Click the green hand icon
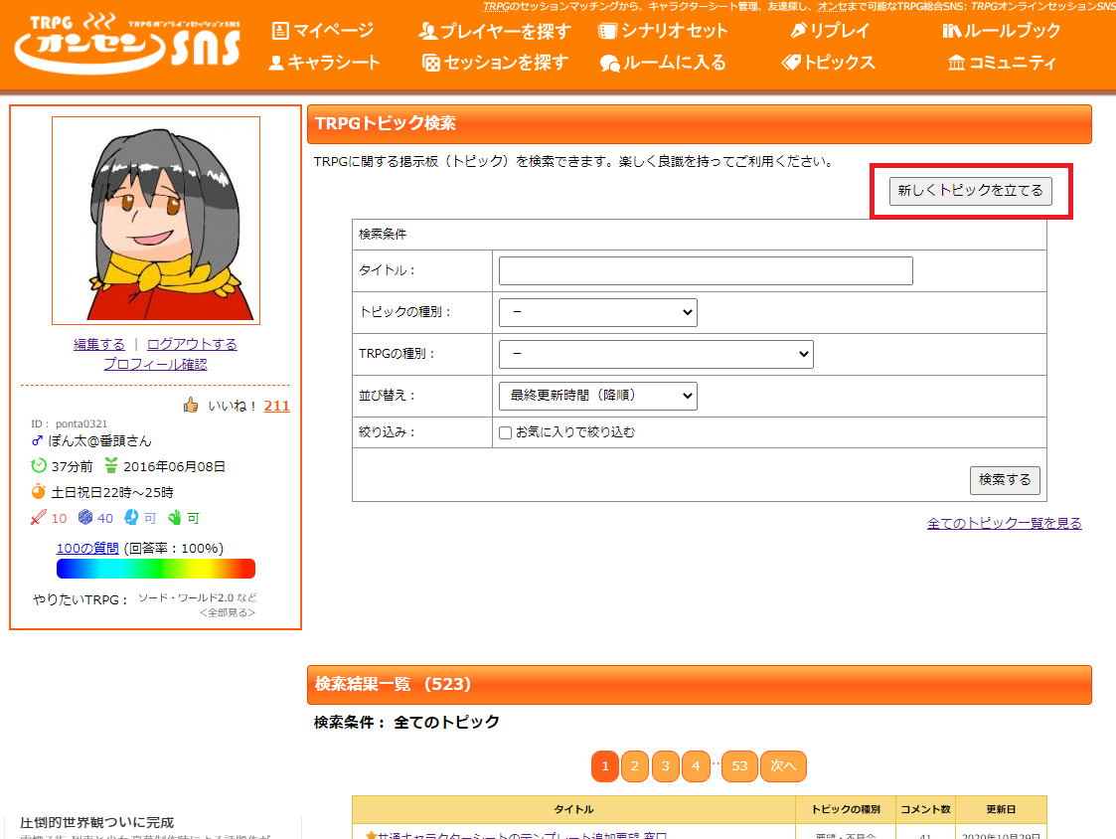 pyautogui.click(x=174, y=517)
